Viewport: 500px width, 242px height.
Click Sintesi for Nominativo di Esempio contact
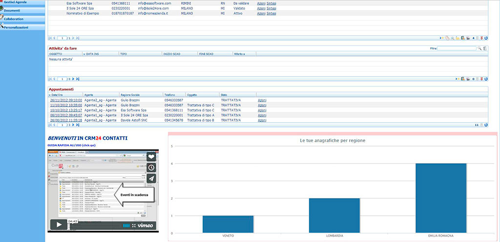(x=271, y=13)
